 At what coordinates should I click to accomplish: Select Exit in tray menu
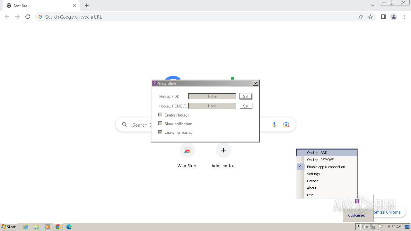pyautogui.click(x=327, y=195)
